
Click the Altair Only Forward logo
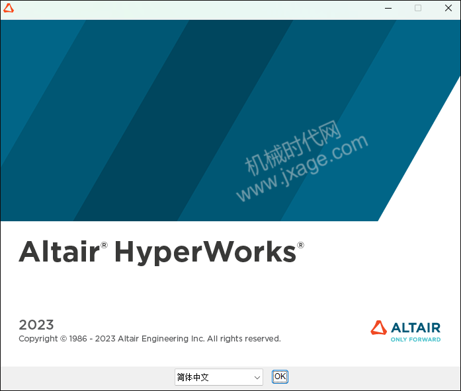point(405,331)
